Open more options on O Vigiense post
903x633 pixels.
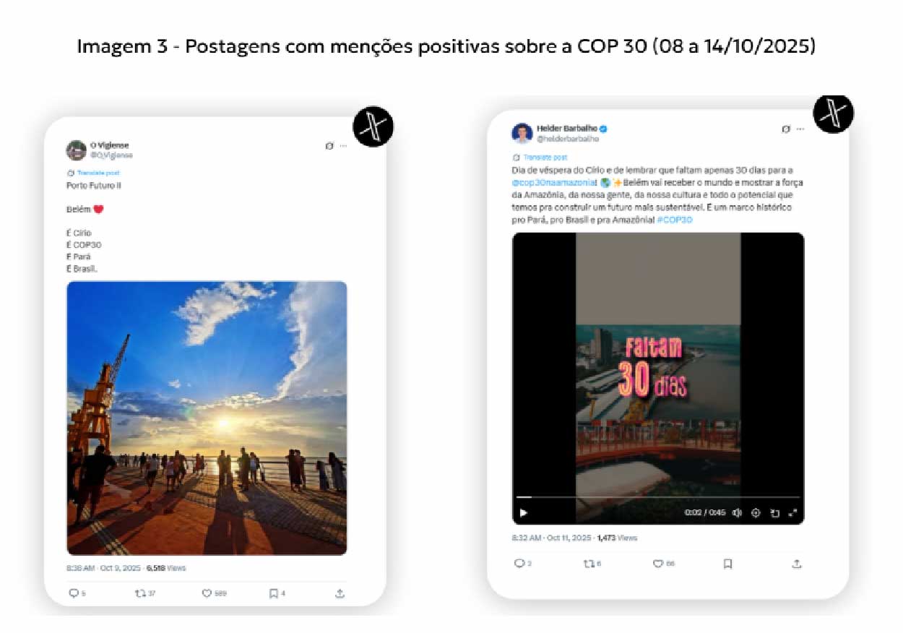click(343, 145)
